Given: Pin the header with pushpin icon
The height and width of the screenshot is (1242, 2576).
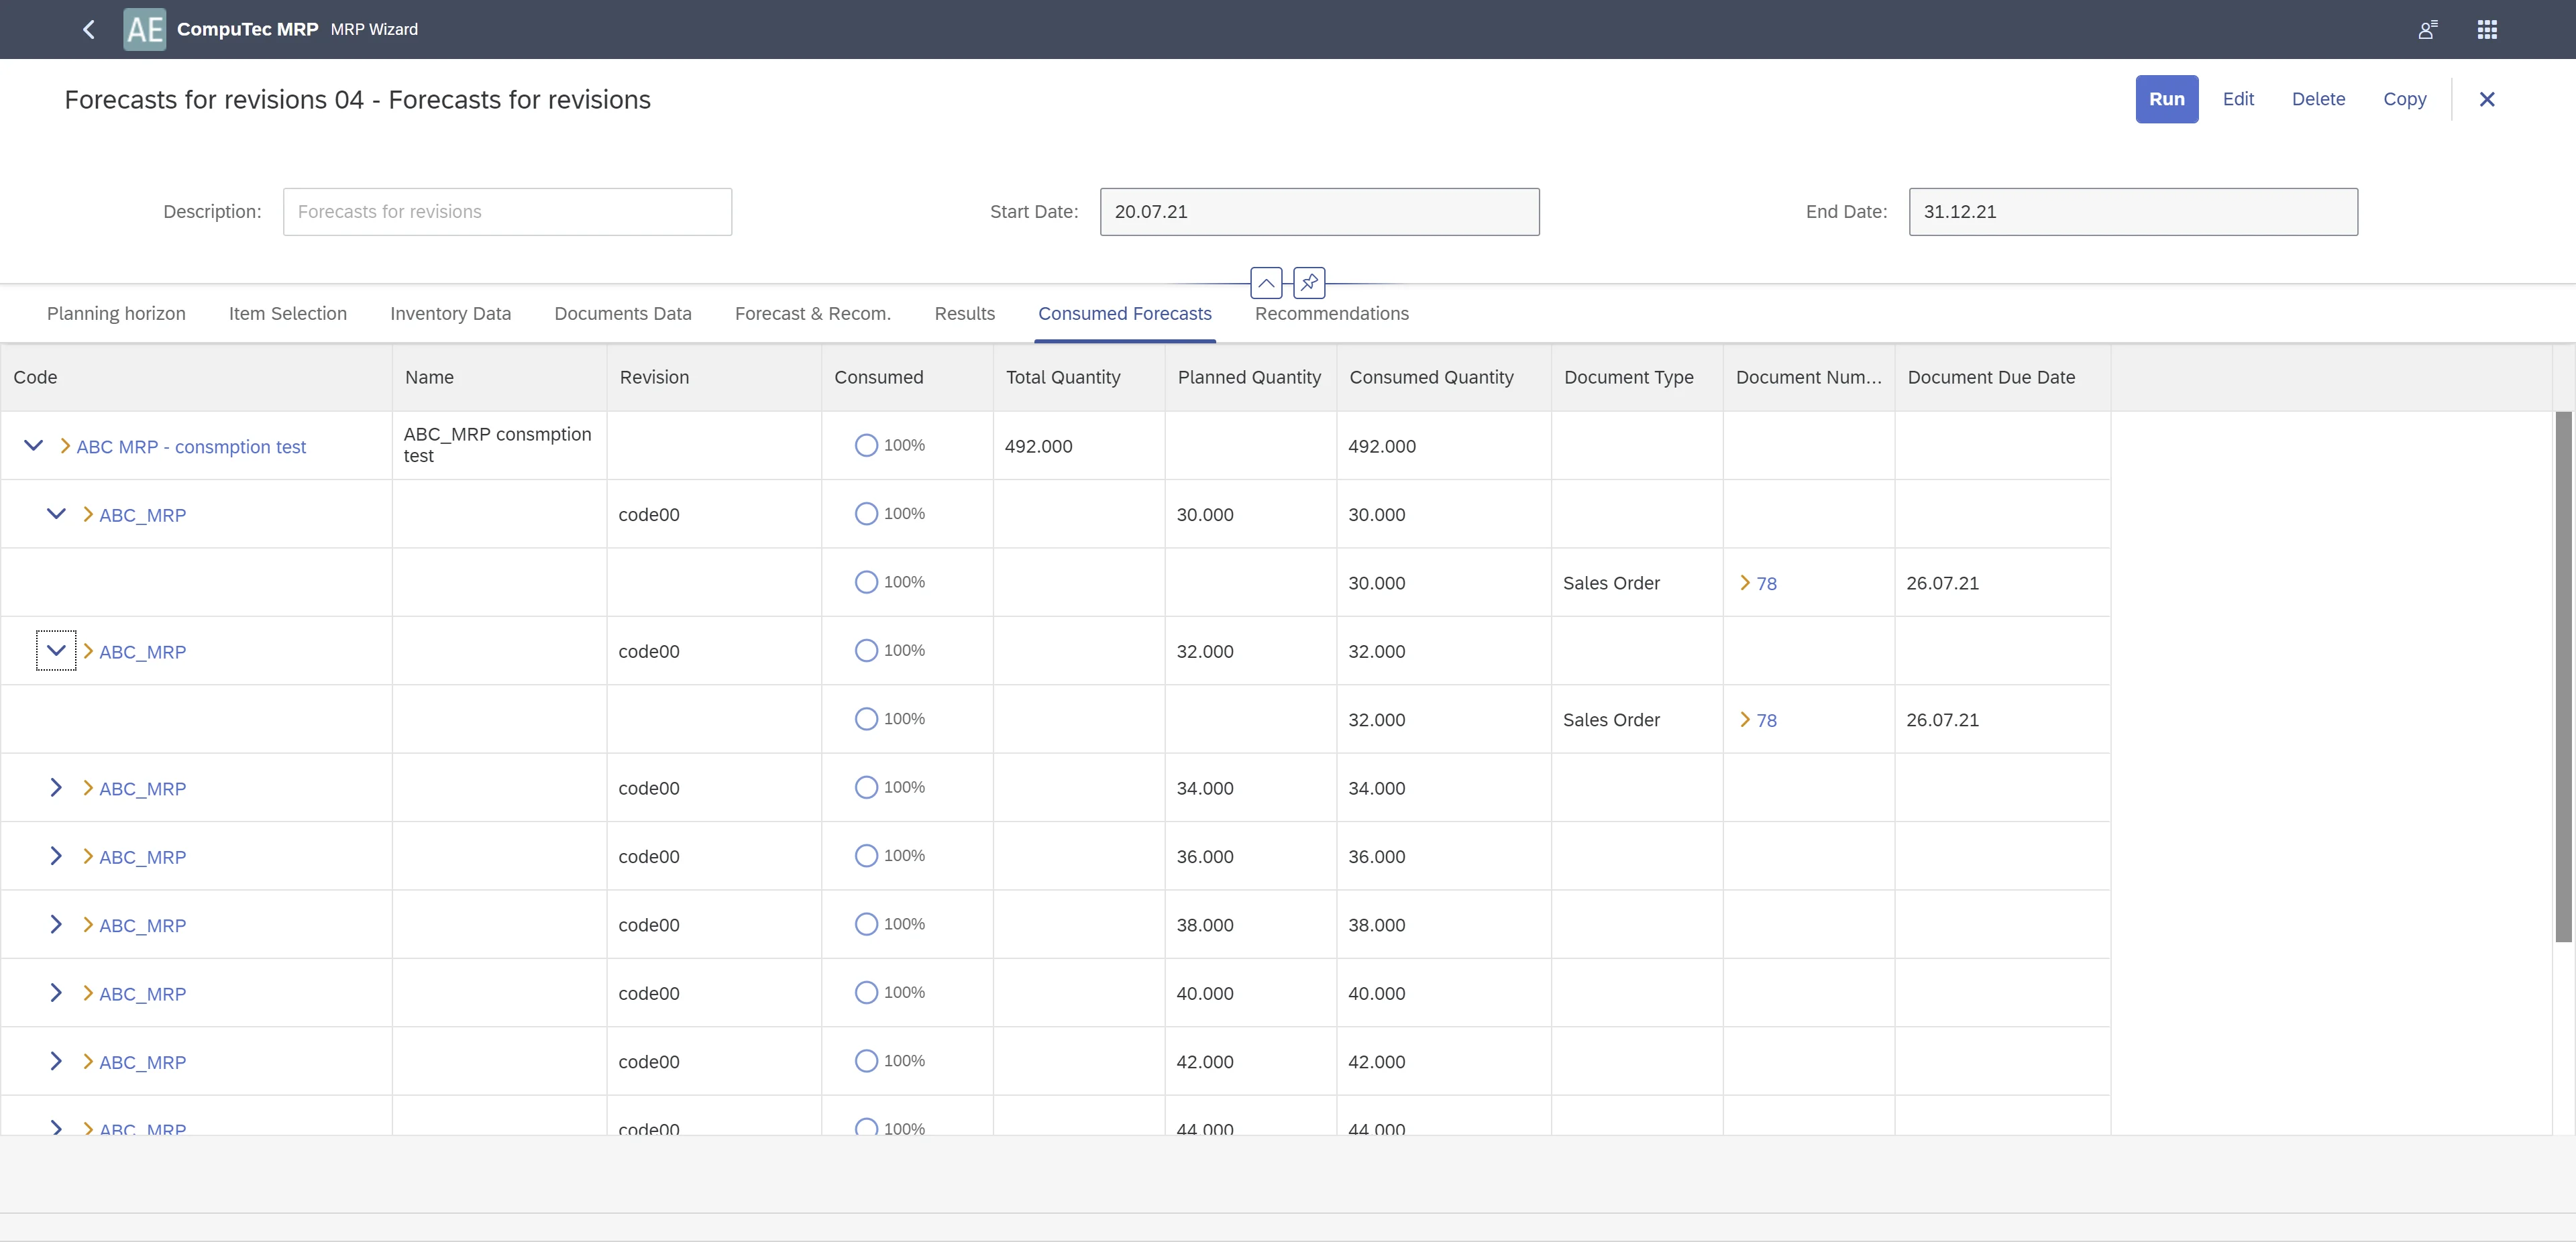Looking at the screenshot, I should click(x=1309, y=283).
